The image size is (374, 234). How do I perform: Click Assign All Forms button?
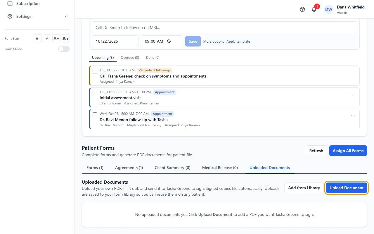tap(348, 151)
